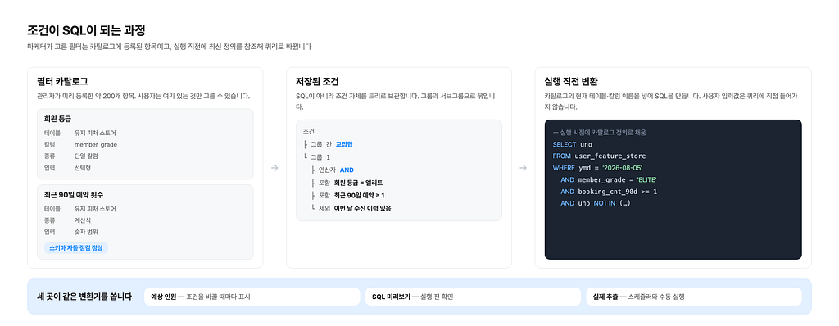Screen dimensions: 839x326
Task: Click the arrow before the SQL conversion panel
Action: click(x=524, y=168)
